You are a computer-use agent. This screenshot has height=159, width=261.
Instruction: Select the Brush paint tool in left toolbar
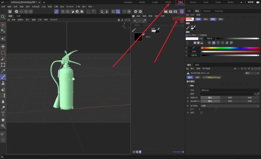click(x=3, y=77)
